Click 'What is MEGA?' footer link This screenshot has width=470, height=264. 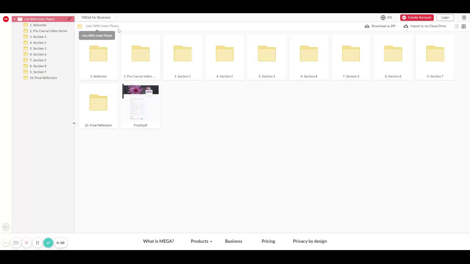[x=159, y=241]
